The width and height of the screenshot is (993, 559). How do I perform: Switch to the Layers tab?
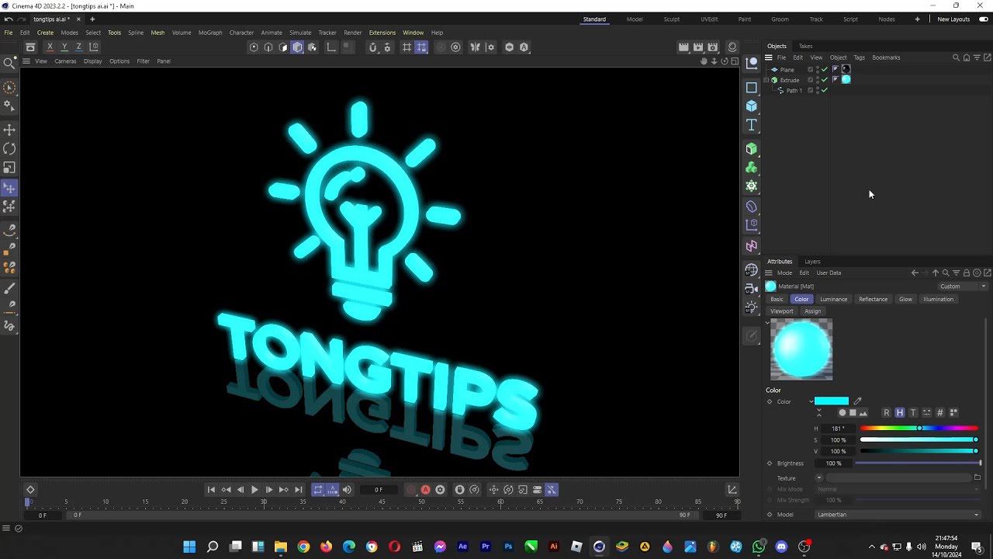812,262
